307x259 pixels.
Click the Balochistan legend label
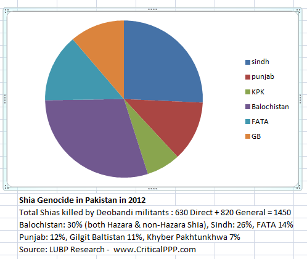(270, 107)
